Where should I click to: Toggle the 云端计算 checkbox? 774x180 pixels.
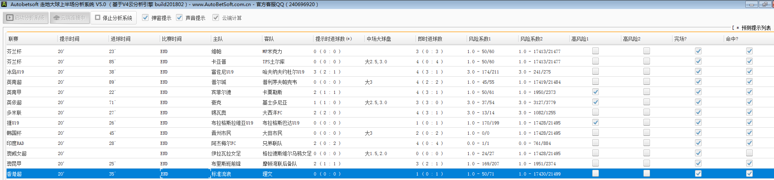(216, 18)
